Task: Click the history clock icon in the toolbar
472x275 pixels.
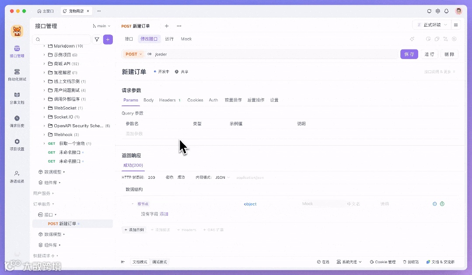Action: click(x=428, y=39)
